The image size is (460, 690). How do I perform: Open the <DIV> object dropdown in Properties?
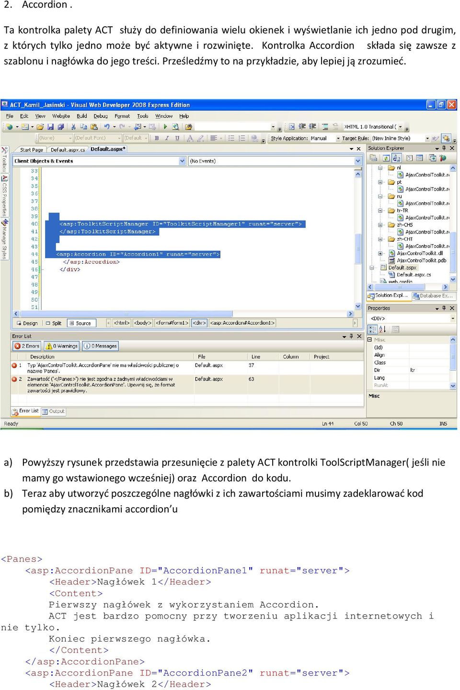point(452,318)
